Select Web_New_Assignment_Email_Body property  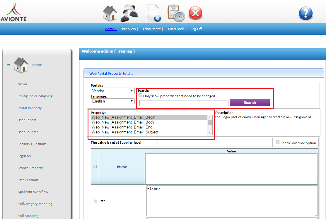[149, 122]
